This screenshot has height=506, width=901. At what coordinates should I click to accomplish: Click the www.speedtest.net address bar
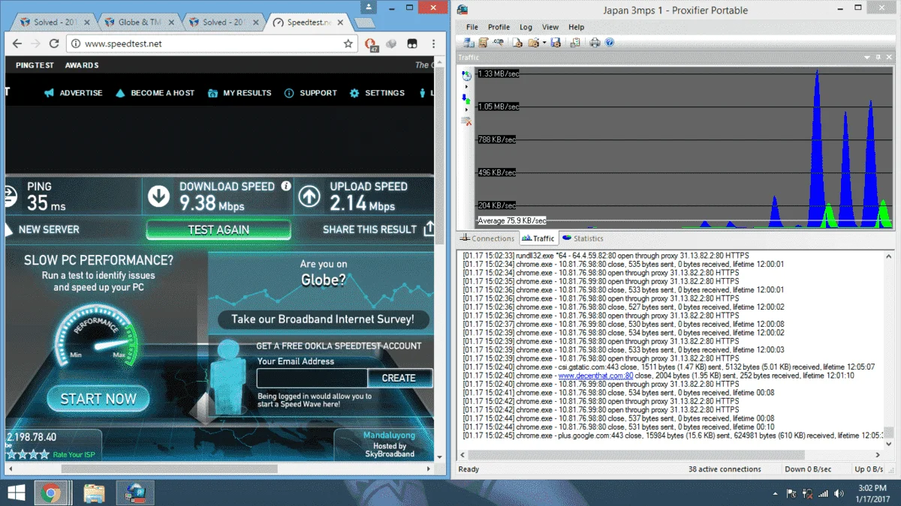pos(210,44)
